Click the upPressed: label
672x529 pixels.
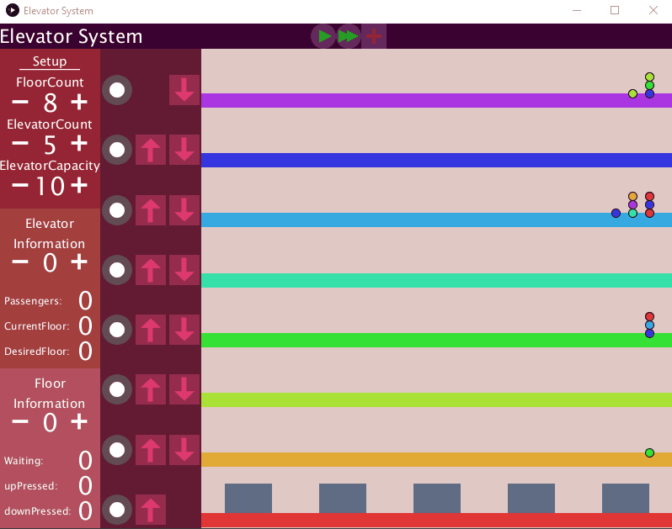[x=31, y=486]
